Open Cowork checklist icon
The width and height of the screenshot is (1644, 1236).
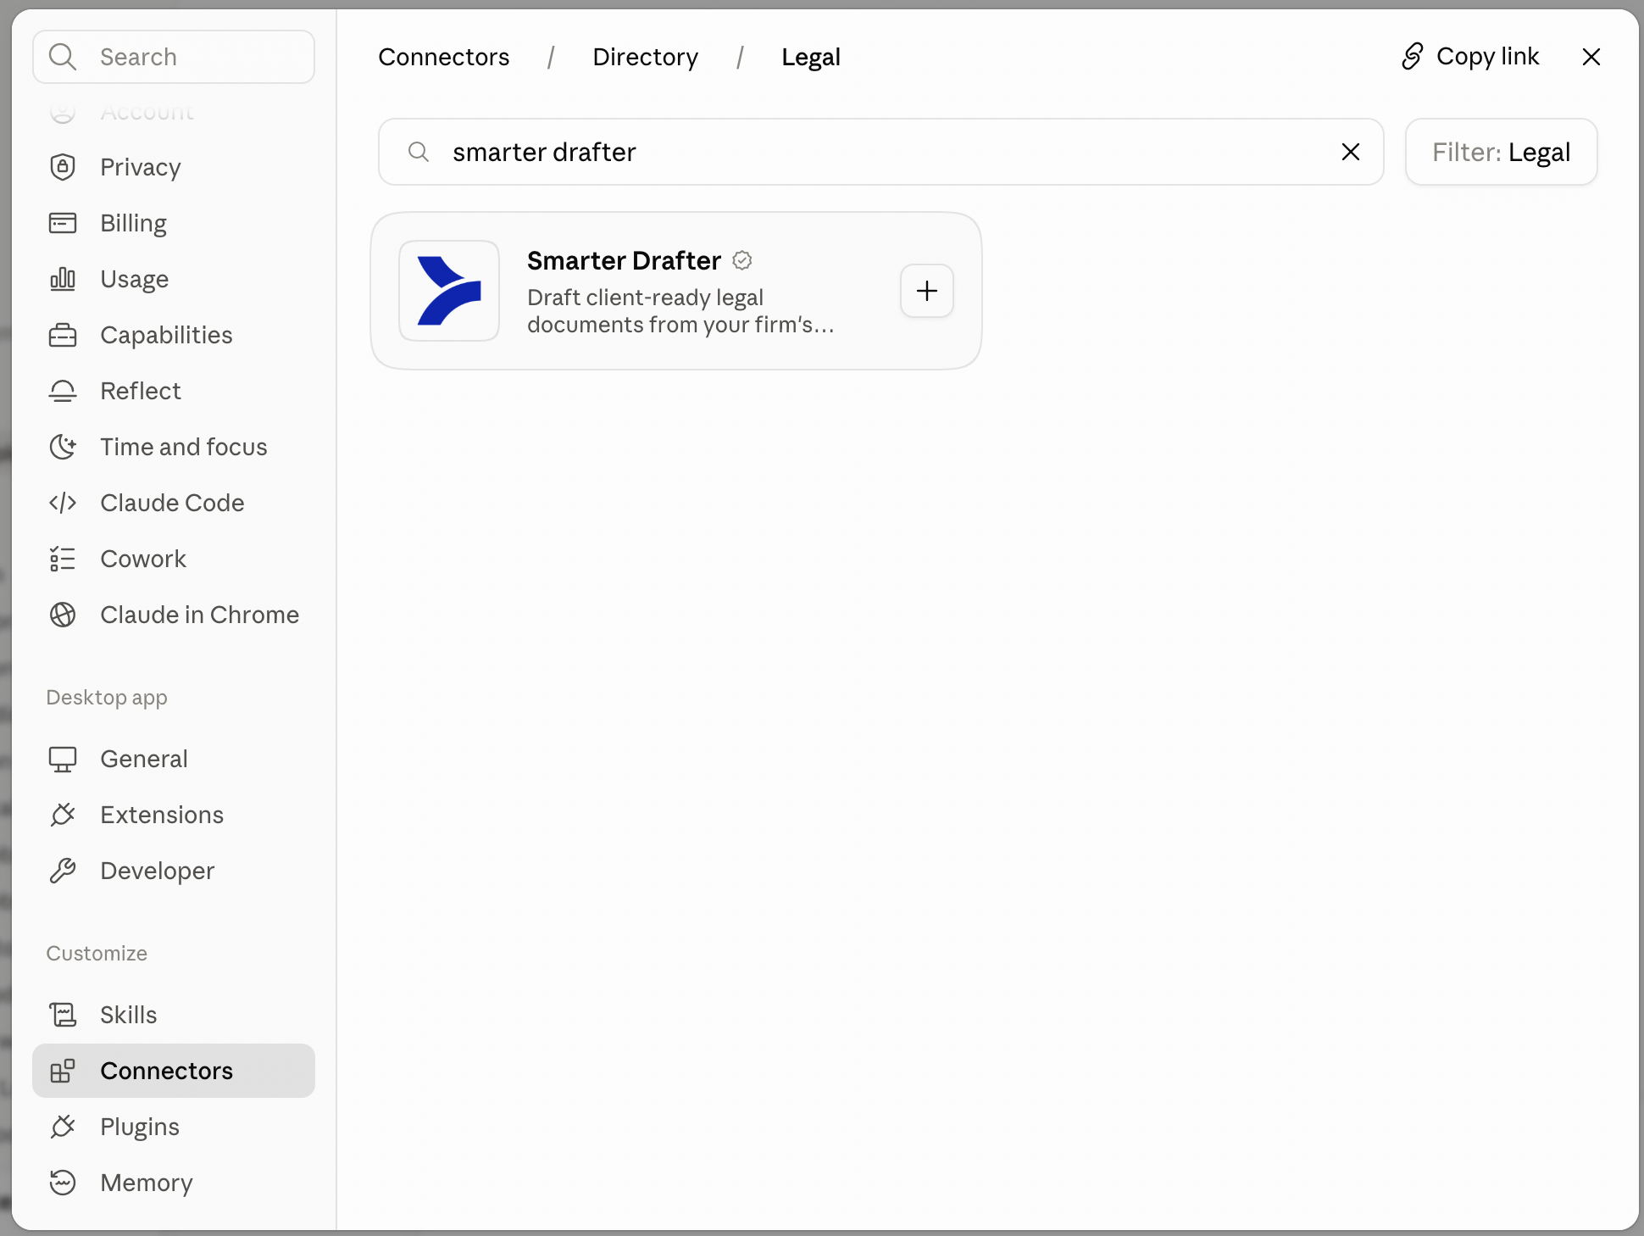pos(63,559)
